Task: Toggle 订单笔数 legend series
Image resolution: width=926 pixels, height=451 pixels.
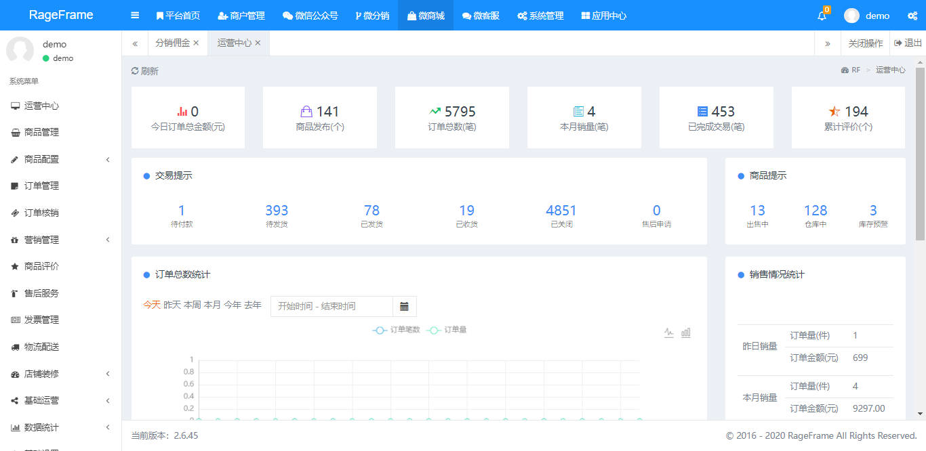Action: (x=397, y=330)
